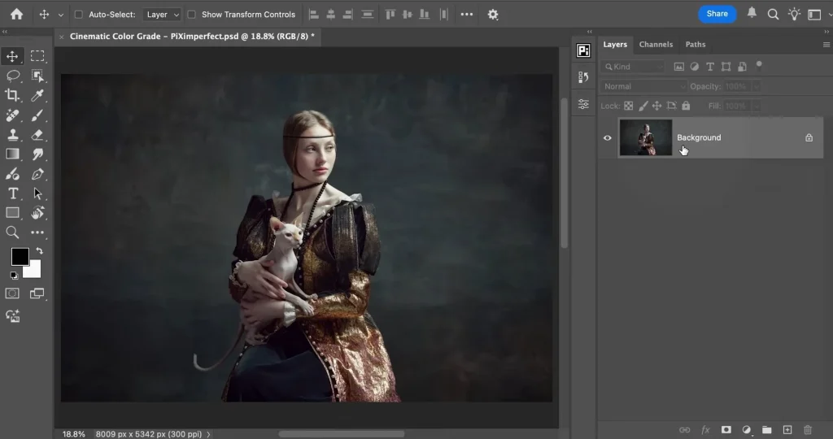Open the Layers panel menu

(x=826, y=45)
